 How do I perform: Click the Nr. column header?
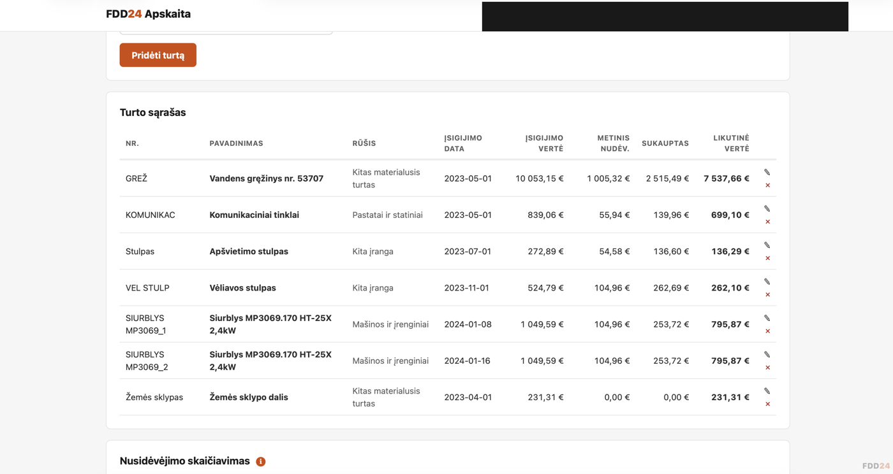tap(132, 143)
